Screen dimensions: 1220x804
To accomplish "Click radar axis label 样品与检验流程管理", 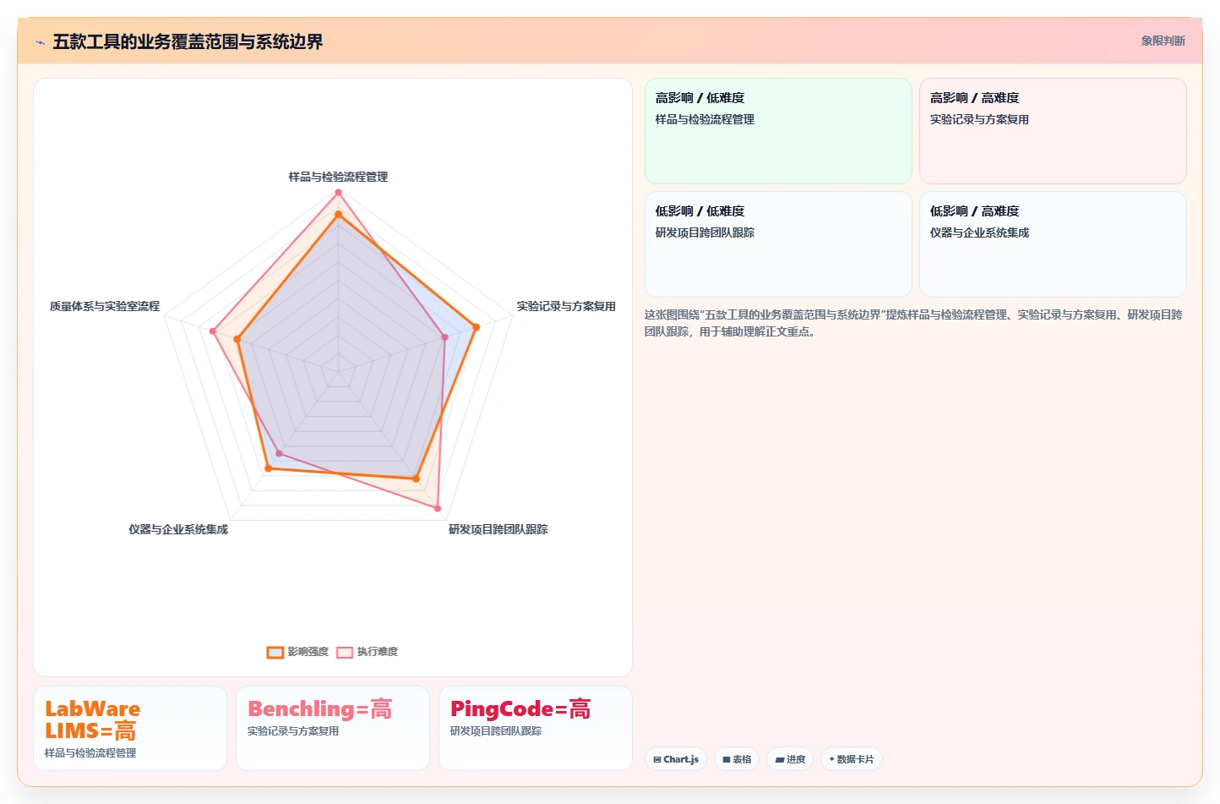I will point(338,177).
